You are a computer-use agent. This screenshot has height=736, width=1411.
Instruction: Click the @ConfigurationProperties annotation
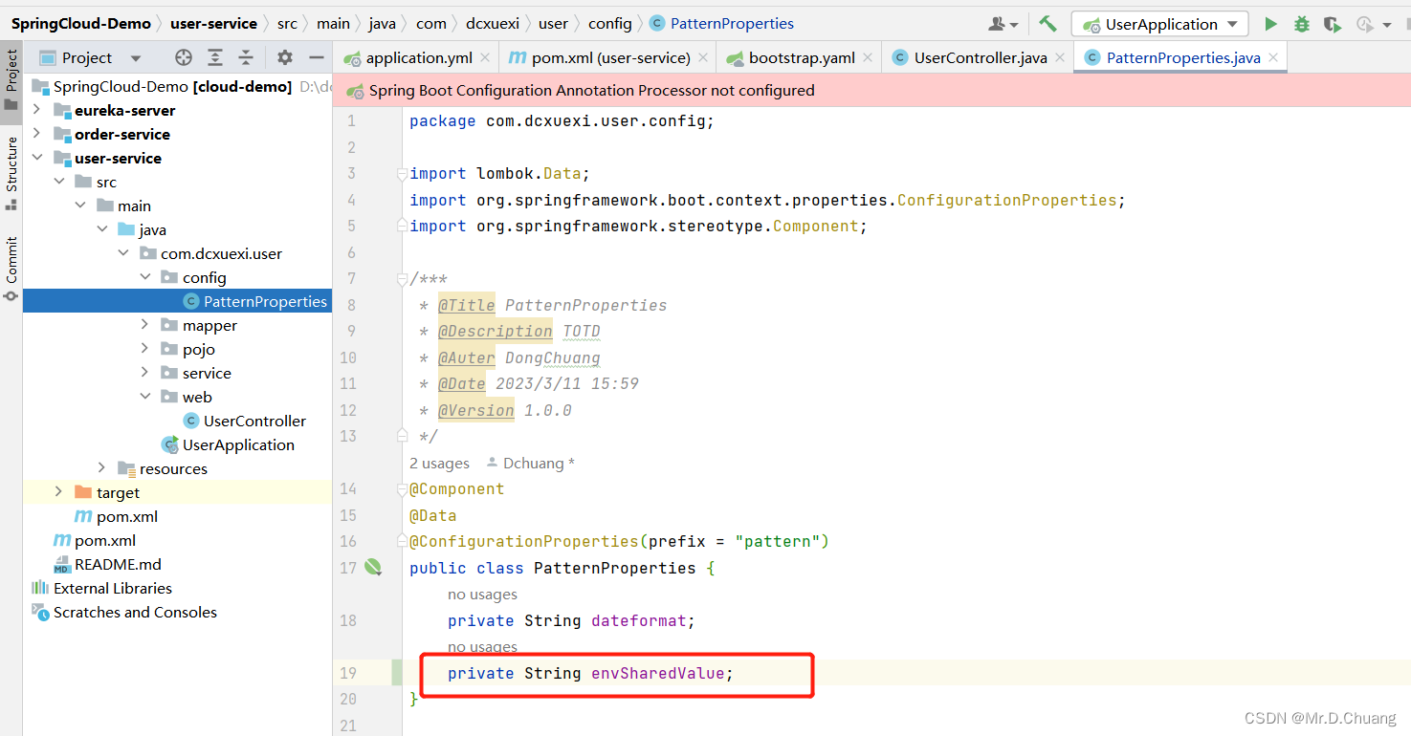[523, 541]
